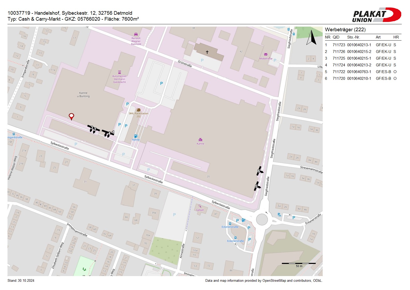Click the Kanne u Bunting building label

(x=83, y=95)
